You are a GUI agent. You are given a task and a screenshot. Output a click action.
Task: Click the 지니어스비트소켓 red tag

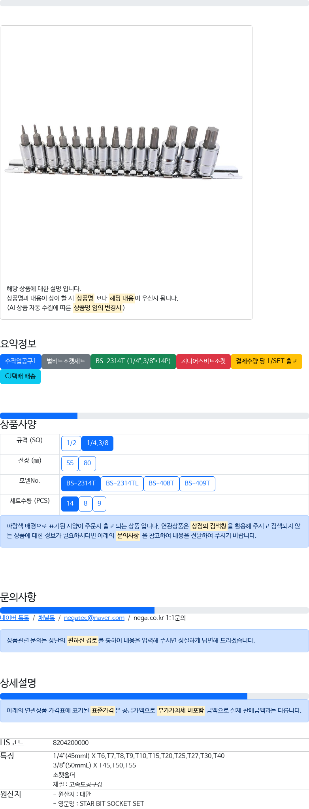(x=203, y=361)
